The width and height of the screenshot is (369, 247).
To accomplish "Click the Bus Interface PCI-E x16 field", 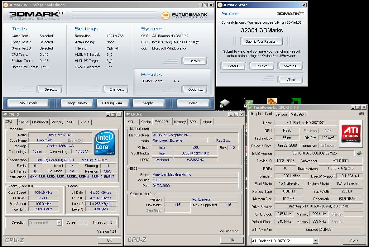I will pos(341,168).
